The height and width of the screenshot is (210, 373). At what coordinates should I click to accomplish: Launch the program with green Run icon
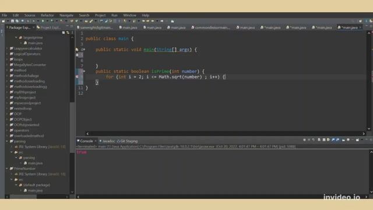[x=43, y=21]
